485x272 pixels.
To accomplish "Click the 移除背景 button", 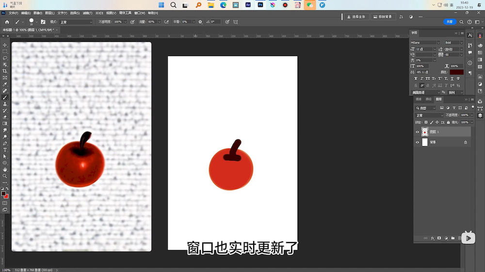I will click(383, 16).
